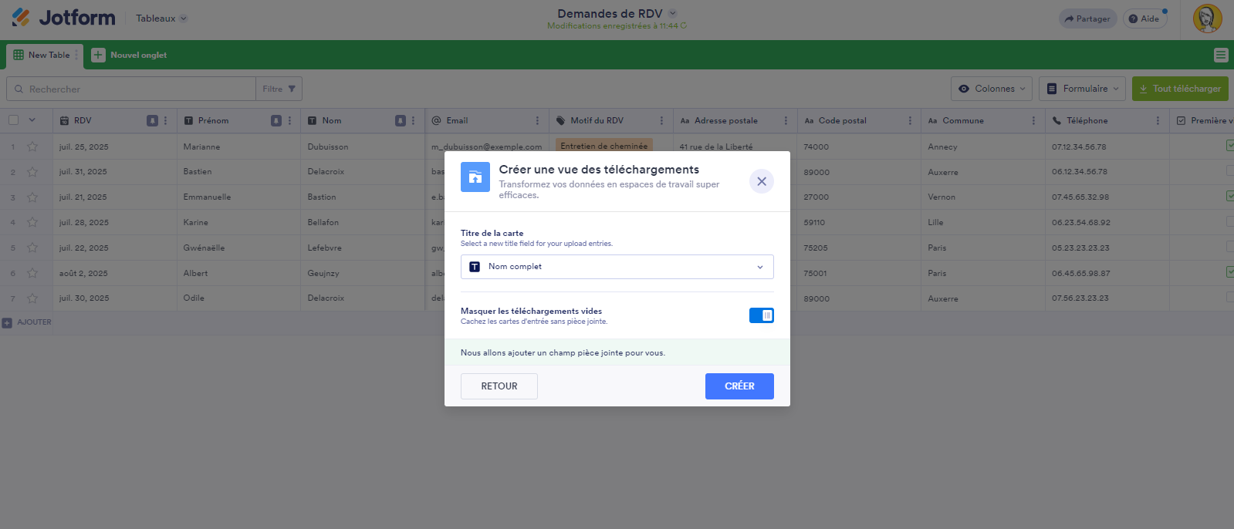Open New Table tab options dots
The width and height of the screenshot is (1234, 529).
click(76, 55)
